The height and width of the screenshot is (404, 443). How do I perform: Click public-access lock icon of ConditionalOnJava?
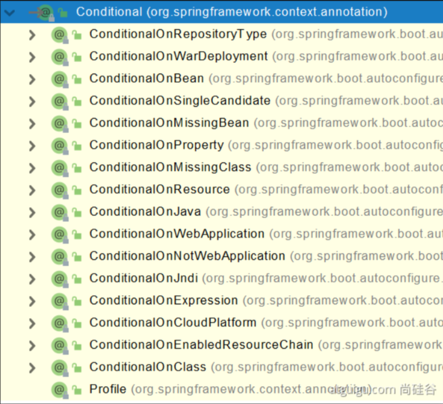tap(76, 212)
